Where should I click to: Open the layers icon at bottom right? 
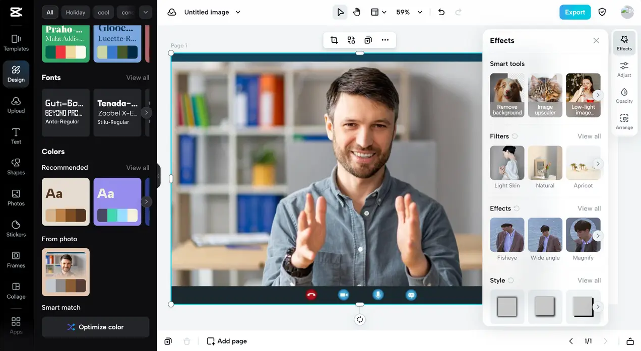[630, 341]
